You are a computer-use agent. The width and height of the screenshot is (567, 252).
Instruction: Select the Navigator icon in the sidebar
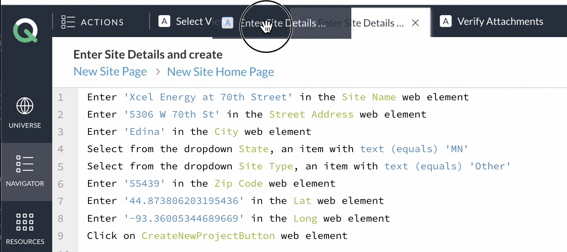click(x=25, y=164)
